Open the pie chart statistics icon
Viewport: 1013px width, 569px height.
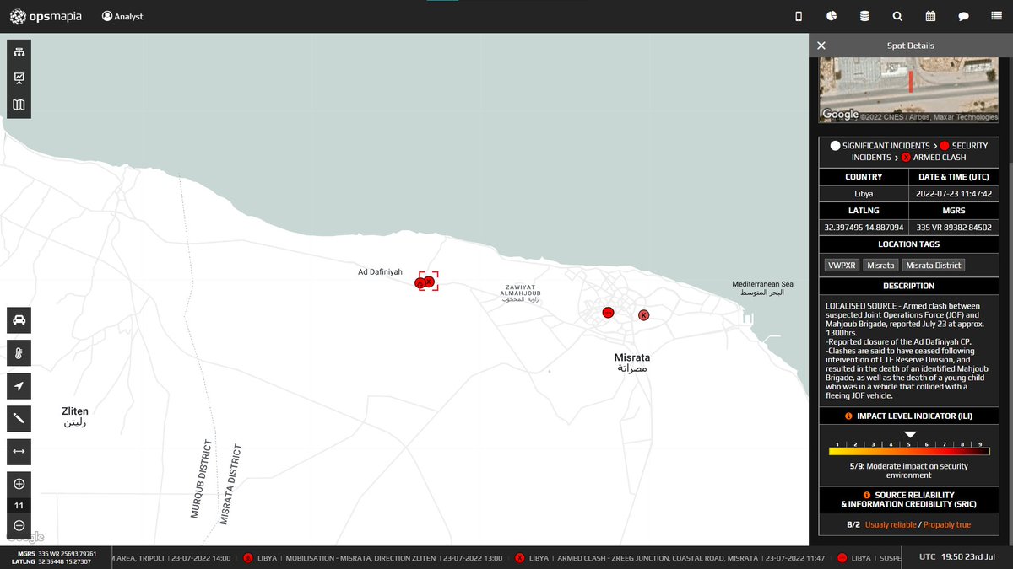point(832,16)
